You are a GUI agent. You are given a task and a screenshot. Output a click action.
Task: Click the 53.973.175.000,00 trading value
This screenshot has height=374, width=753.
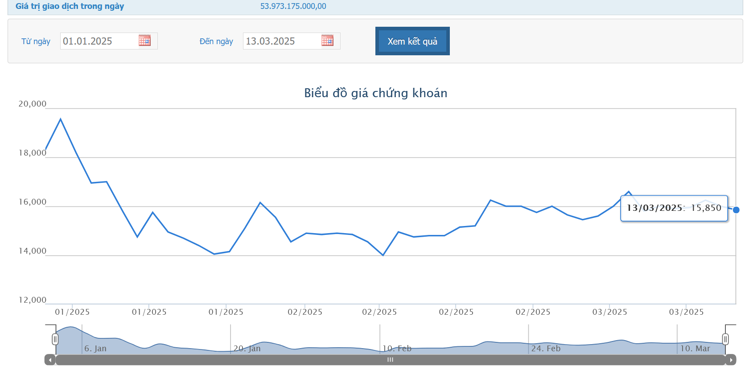tap(293, 6)
